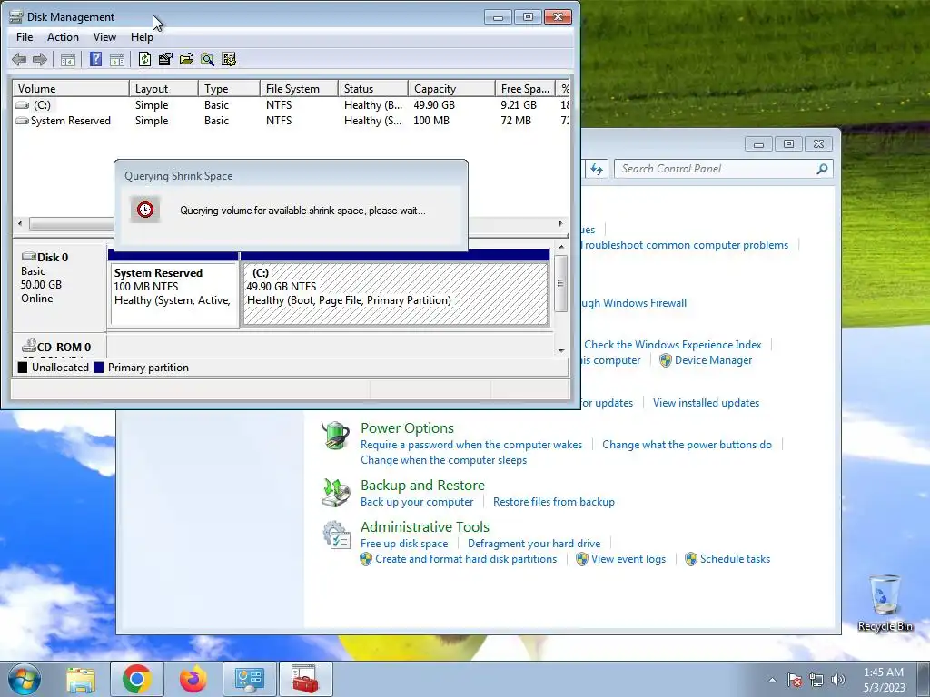Image resolution: width=930 pixels, height=697 pixels.
Task: Open Check the Windows Experience Index link
Action: coord(673,344)
